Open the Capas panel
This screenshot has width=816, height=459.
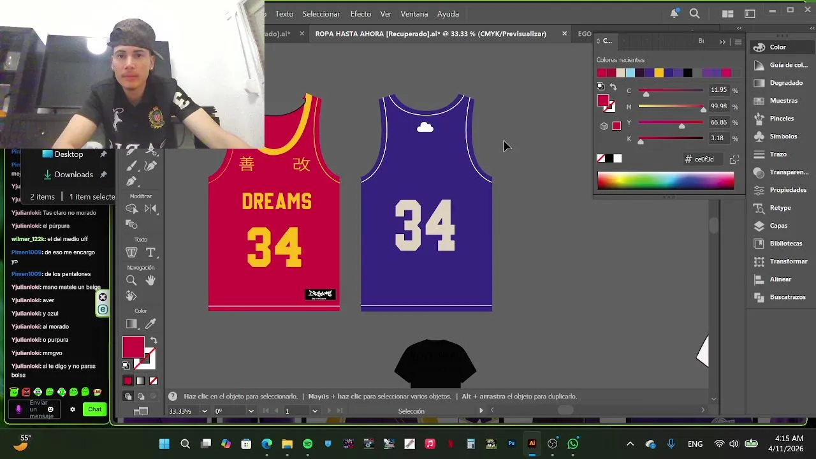(780, 226)
